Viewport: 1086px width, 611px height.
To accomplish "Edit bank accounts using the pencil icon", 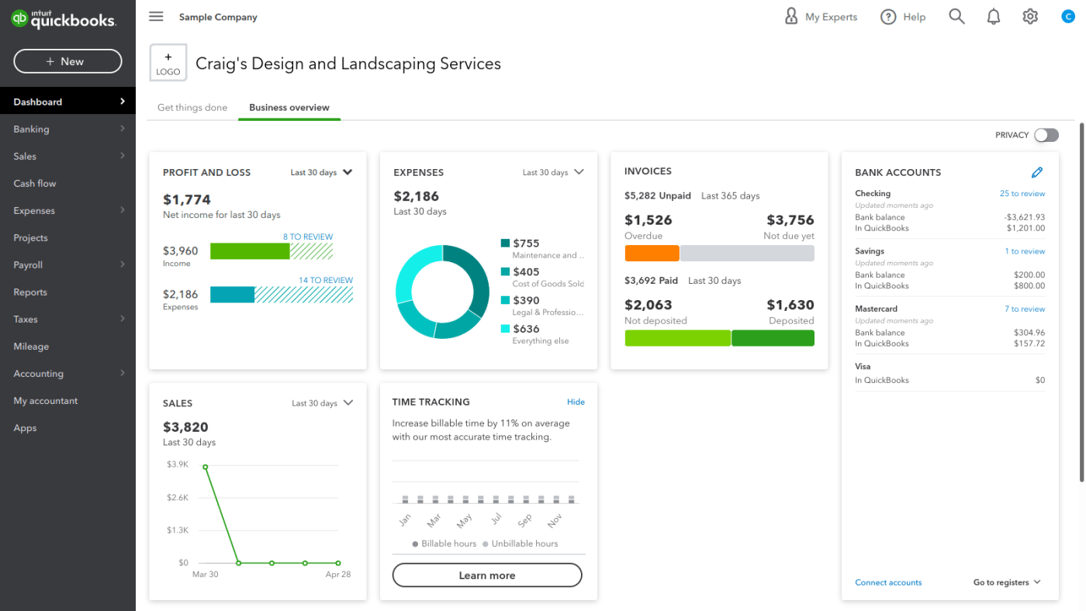I will click(1038, 172).
